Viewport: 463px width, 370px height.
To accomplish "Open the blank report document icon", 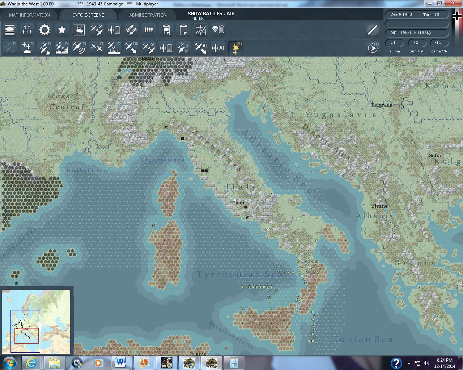I will [x=183, y=30].
